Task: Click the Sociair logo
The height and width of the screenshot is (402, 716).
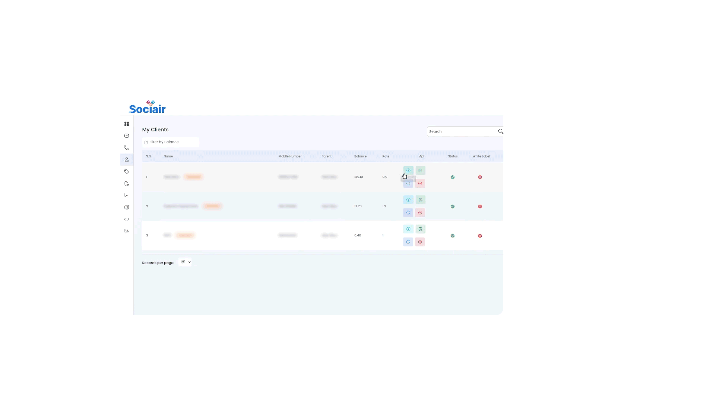Action: click(148, 108)
